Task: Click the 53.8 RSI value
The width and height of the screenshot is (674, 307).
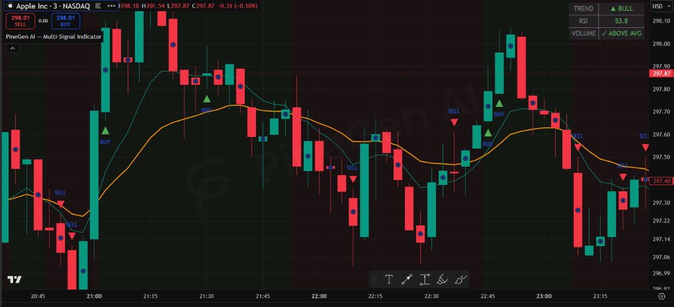Action: click(x=621, y=21)
